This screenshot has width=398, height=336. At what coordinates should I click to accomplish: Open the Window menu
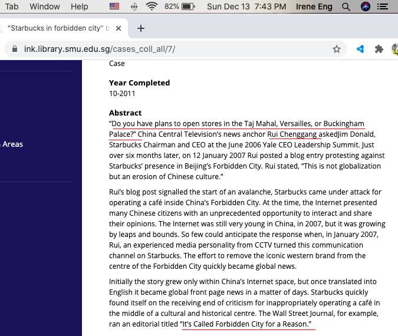tap(45, 6)
